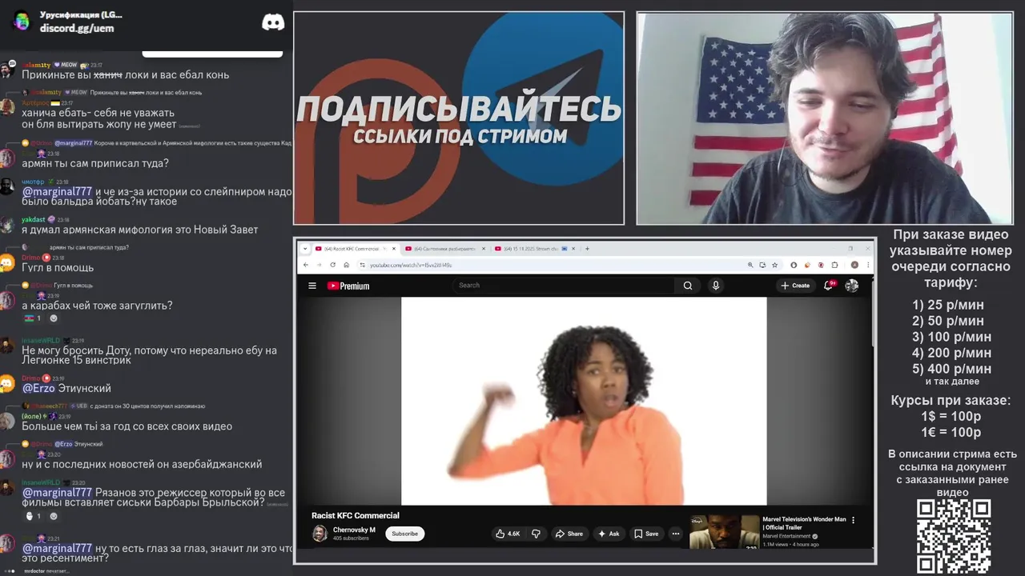Open the YouTube account avatar menu
Screen dimensions: 1025x576
click(x=852, y=286)
